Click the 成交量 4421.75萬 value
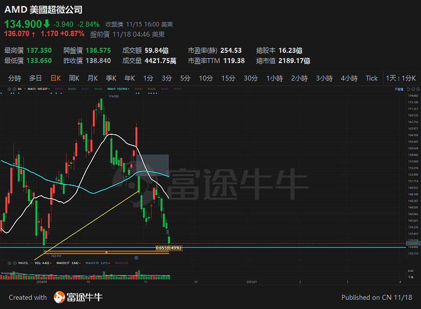Screen dimensions: 421x309 coord(160,60)
